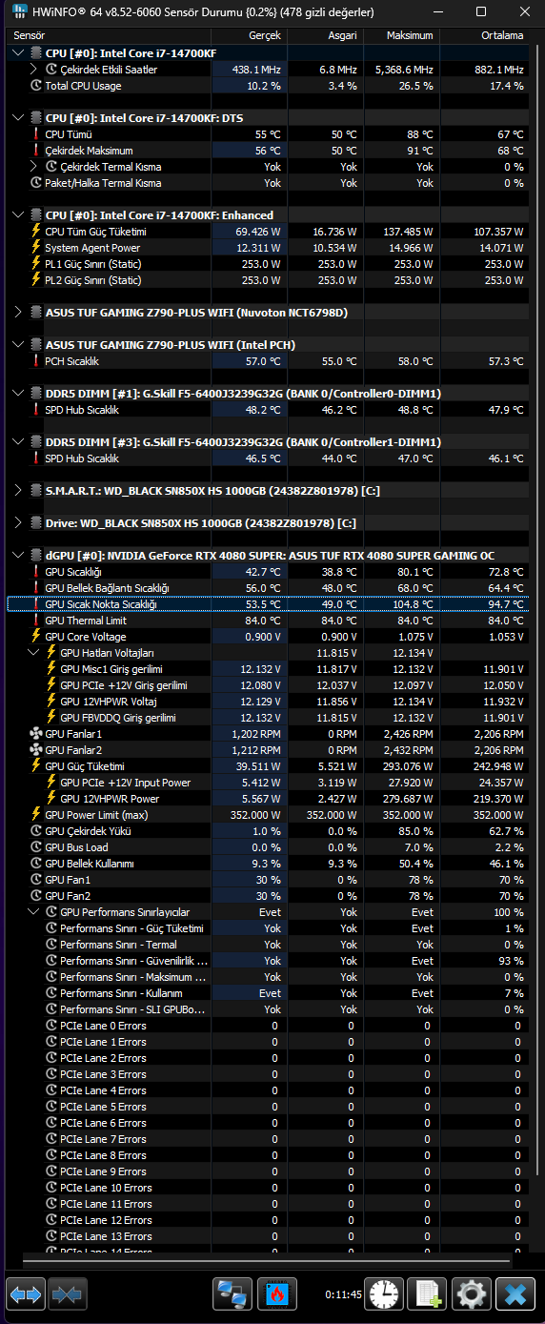Collapse the dGPU RTX 4080 SUPER group
The image size is (545, 1324).
(20, 556)
